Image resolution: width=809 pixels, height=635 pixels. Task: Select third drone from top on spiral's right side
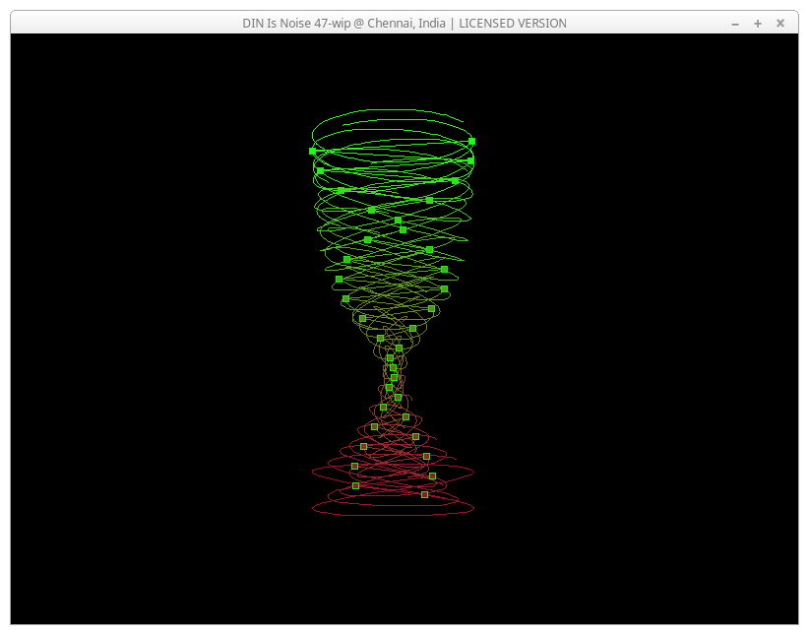click(x=455, y=180)
